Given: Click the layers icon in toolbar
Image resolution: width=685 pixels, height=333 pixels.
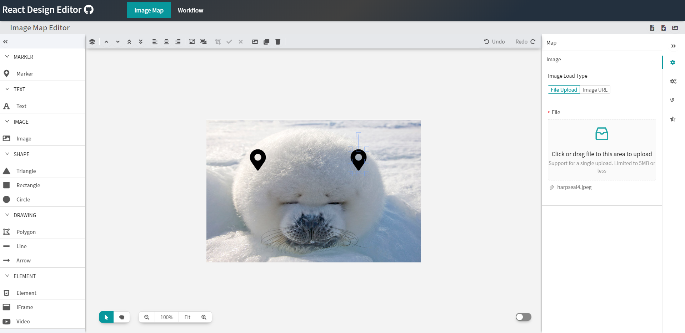Looking at the screenshot, I should pyautogui.click(x=92, y=42).
